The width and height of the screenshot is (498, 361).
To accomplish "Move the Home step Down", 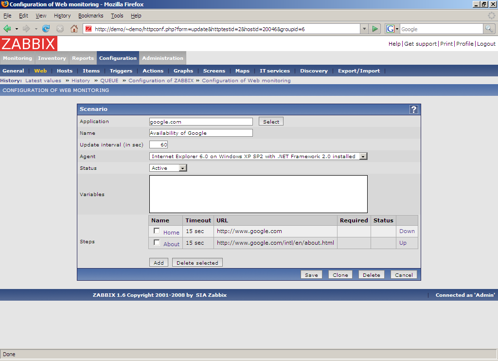I will tap(407, 231).
